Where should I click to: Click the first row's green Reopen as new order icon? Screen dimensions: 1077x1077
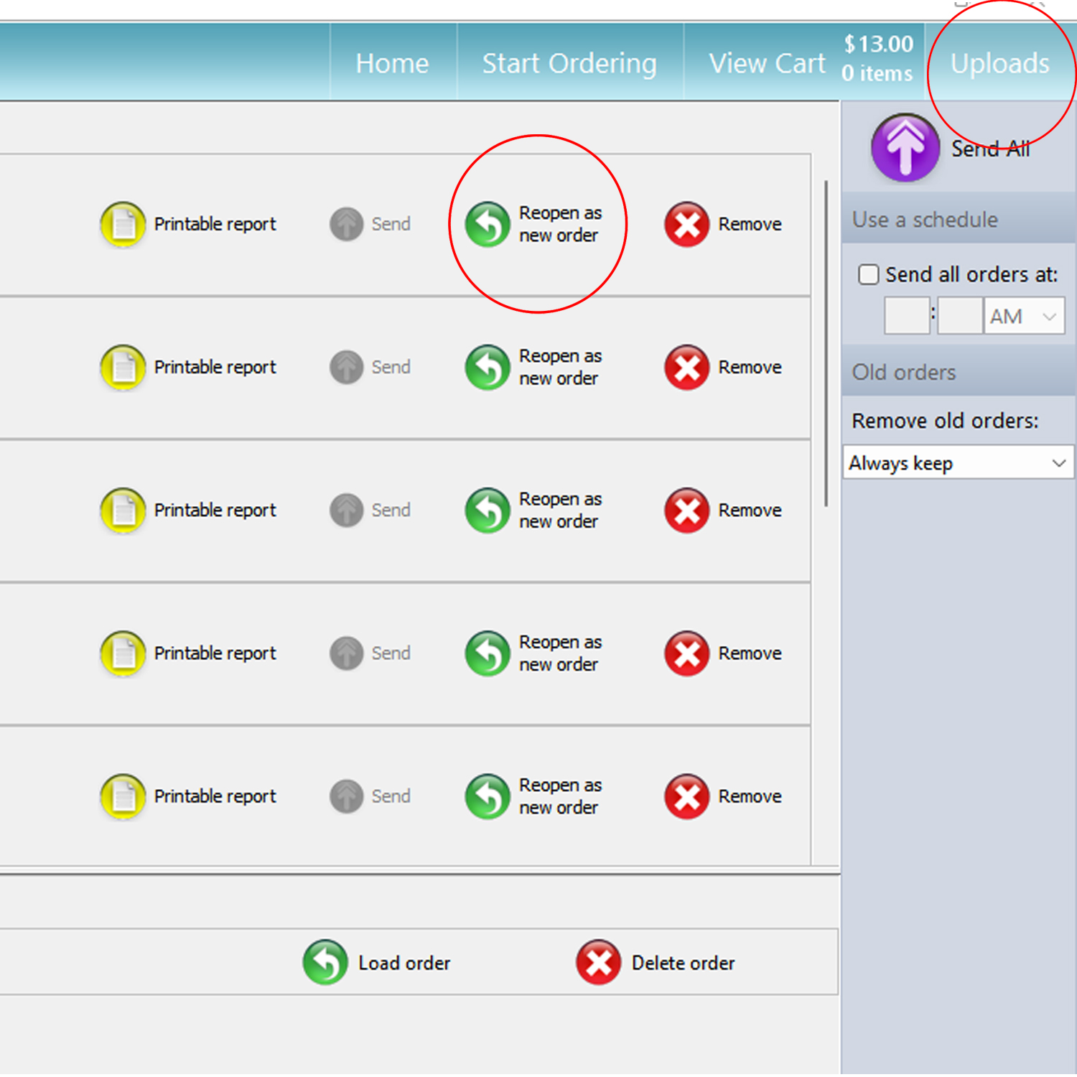[x=488, y=224]
